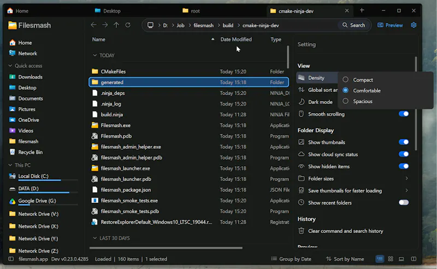The image size is (437, 269).
Task: Switch to details list view icon
Action: pos(380,259)
